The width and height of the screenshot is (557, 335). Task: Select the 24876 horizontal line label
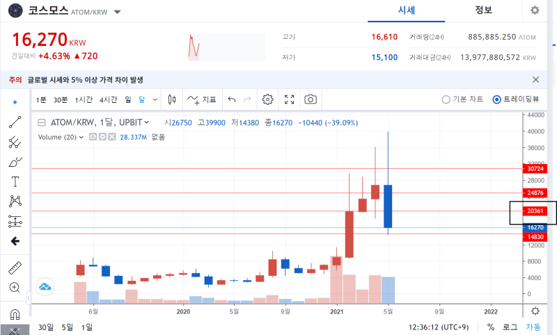pyautogui.click(x=535, y=193)
